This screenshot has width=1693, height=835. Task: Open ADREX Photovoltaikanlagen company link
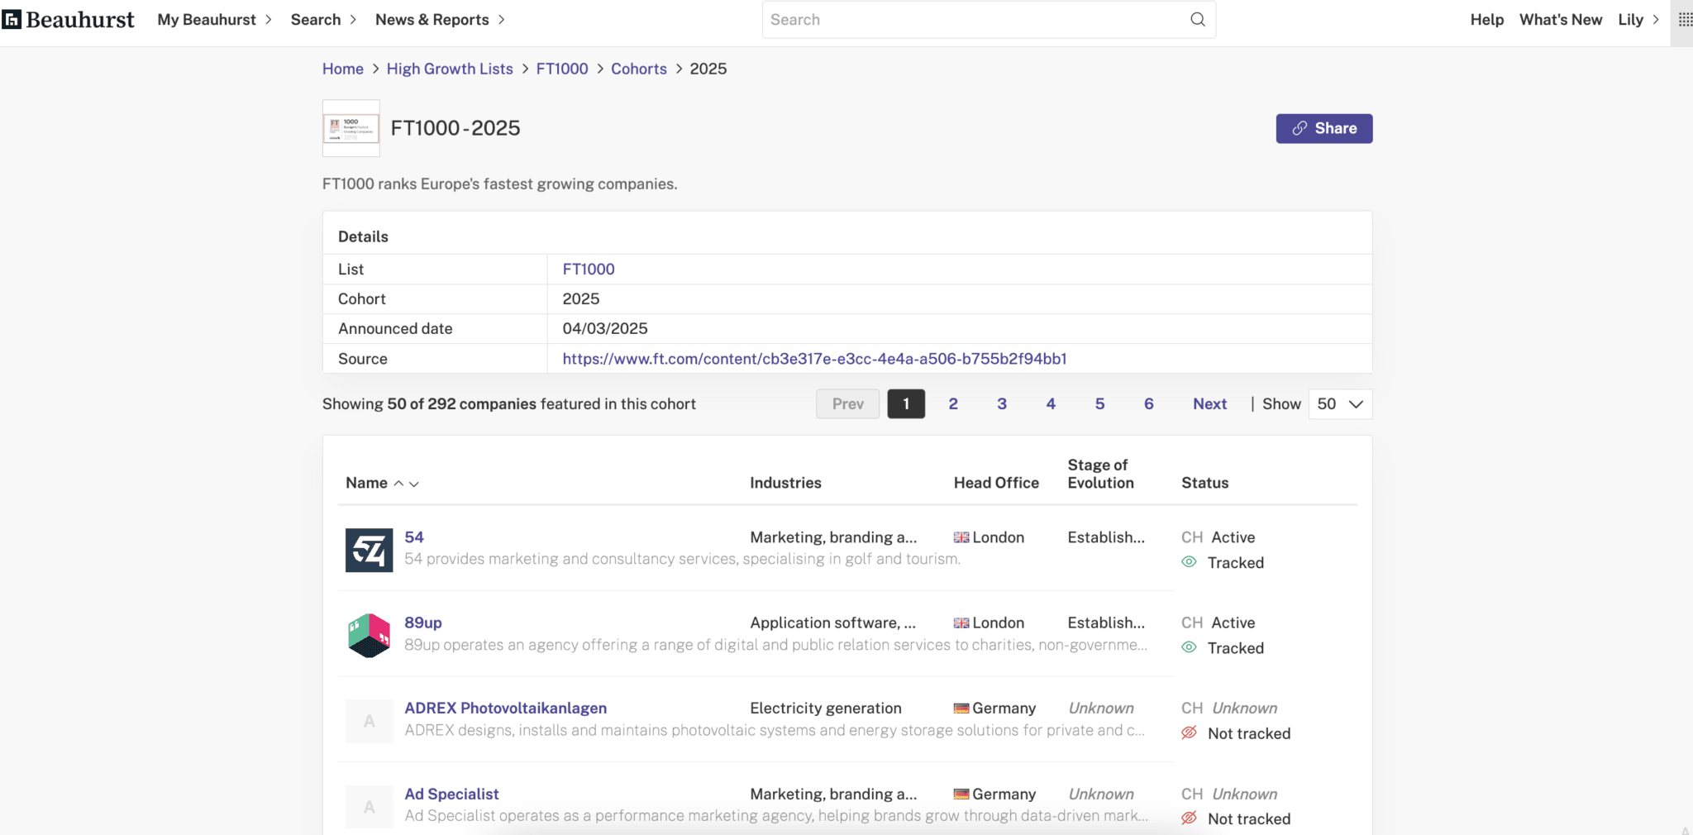(x=505, y=708)
